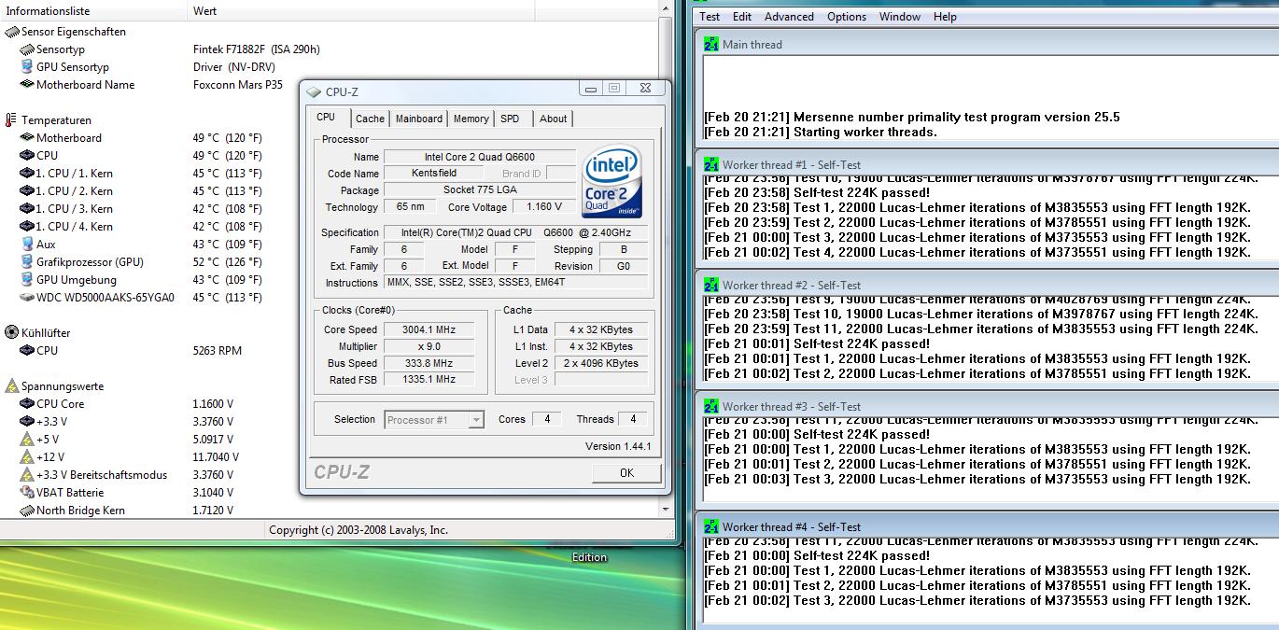Click the Worker thread #3 window icon
This screenshot has height=630, width=1279.
tap(710, 406)
